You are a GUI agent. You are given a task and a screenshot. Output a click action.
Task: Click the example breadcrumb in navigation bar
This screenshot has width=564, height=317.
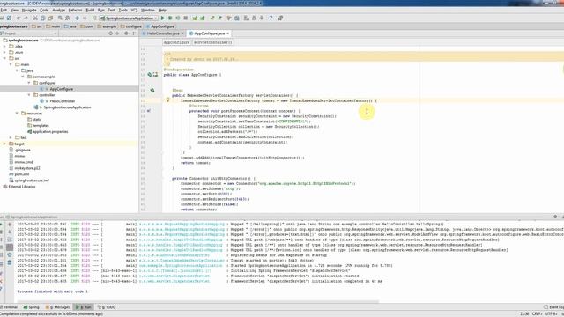tap(107, 26)
